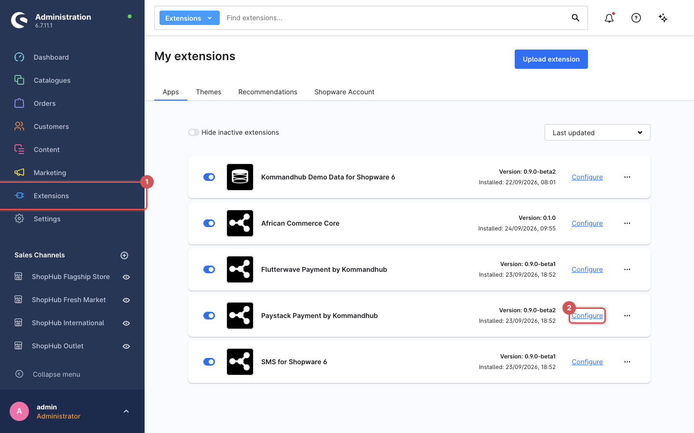694x433 pixels.
Task: Open the Settings gear icon
Action: [19, 219]
